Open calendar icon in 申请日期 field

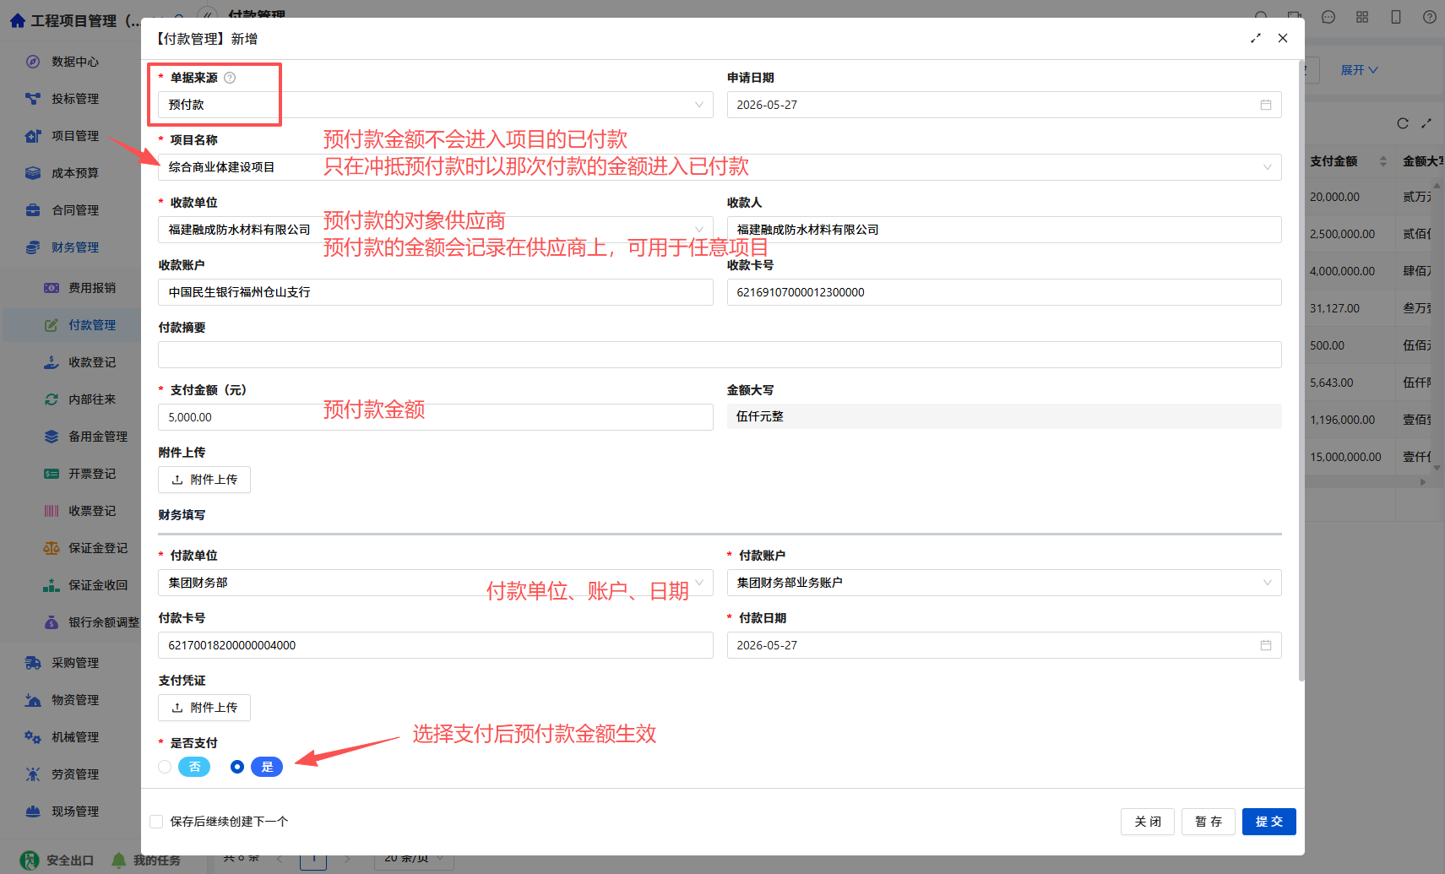click(1266, 105)
